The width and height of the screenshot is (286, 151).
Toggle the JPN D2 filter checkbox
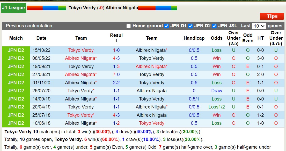point(190,26)
